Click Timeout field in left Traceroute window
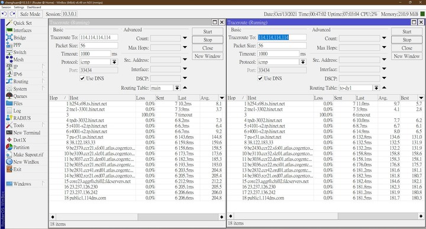The height and width of the screenshot is (229, 426). click(x=95, y=53)
